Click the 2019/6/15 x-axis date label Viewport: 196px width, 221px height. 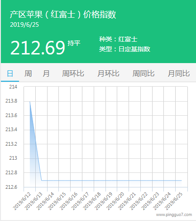[x=57, y=201]
